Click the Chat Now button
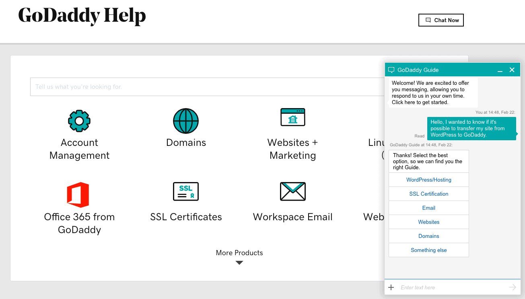Image resolution: width=525 pixels, height=299 pixels. point(441,20)
